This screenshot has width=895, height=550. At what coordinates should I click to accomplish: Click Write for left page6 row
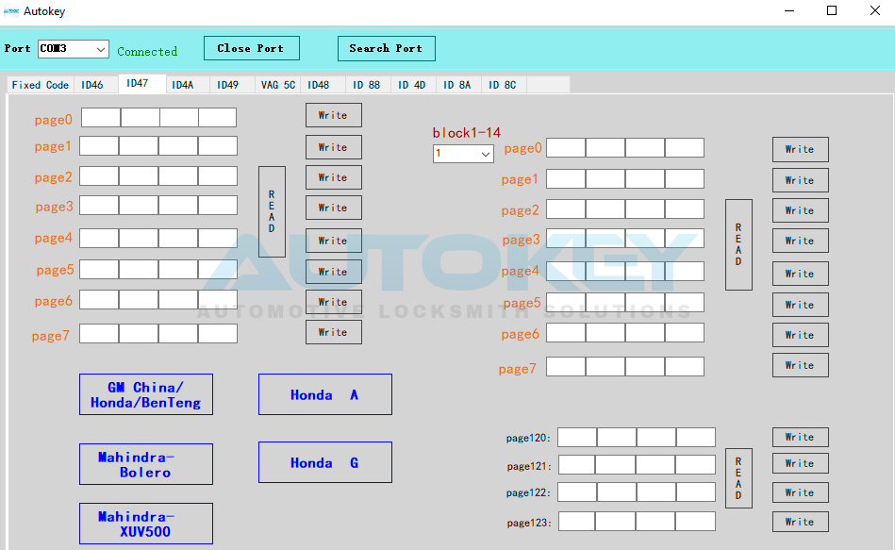333,302
